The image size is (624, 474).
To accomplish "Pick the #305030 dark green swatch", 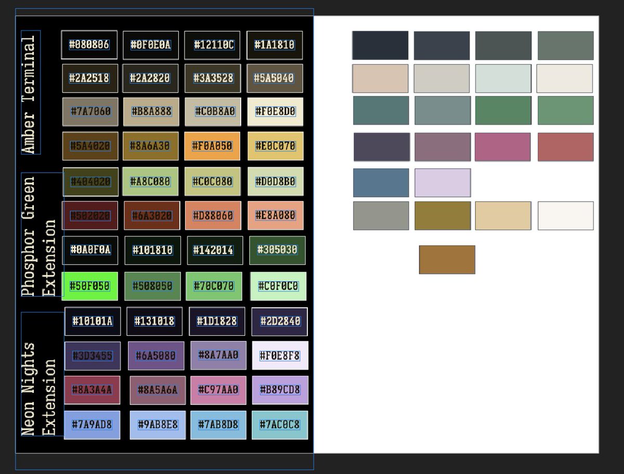I will (x=277, y=250).
